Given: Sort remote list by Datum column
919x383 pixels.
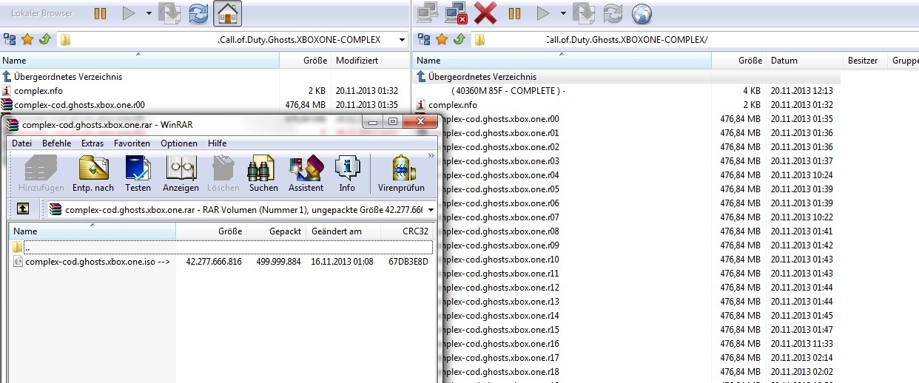Looking at the screenshot, I should click(804, 61).
